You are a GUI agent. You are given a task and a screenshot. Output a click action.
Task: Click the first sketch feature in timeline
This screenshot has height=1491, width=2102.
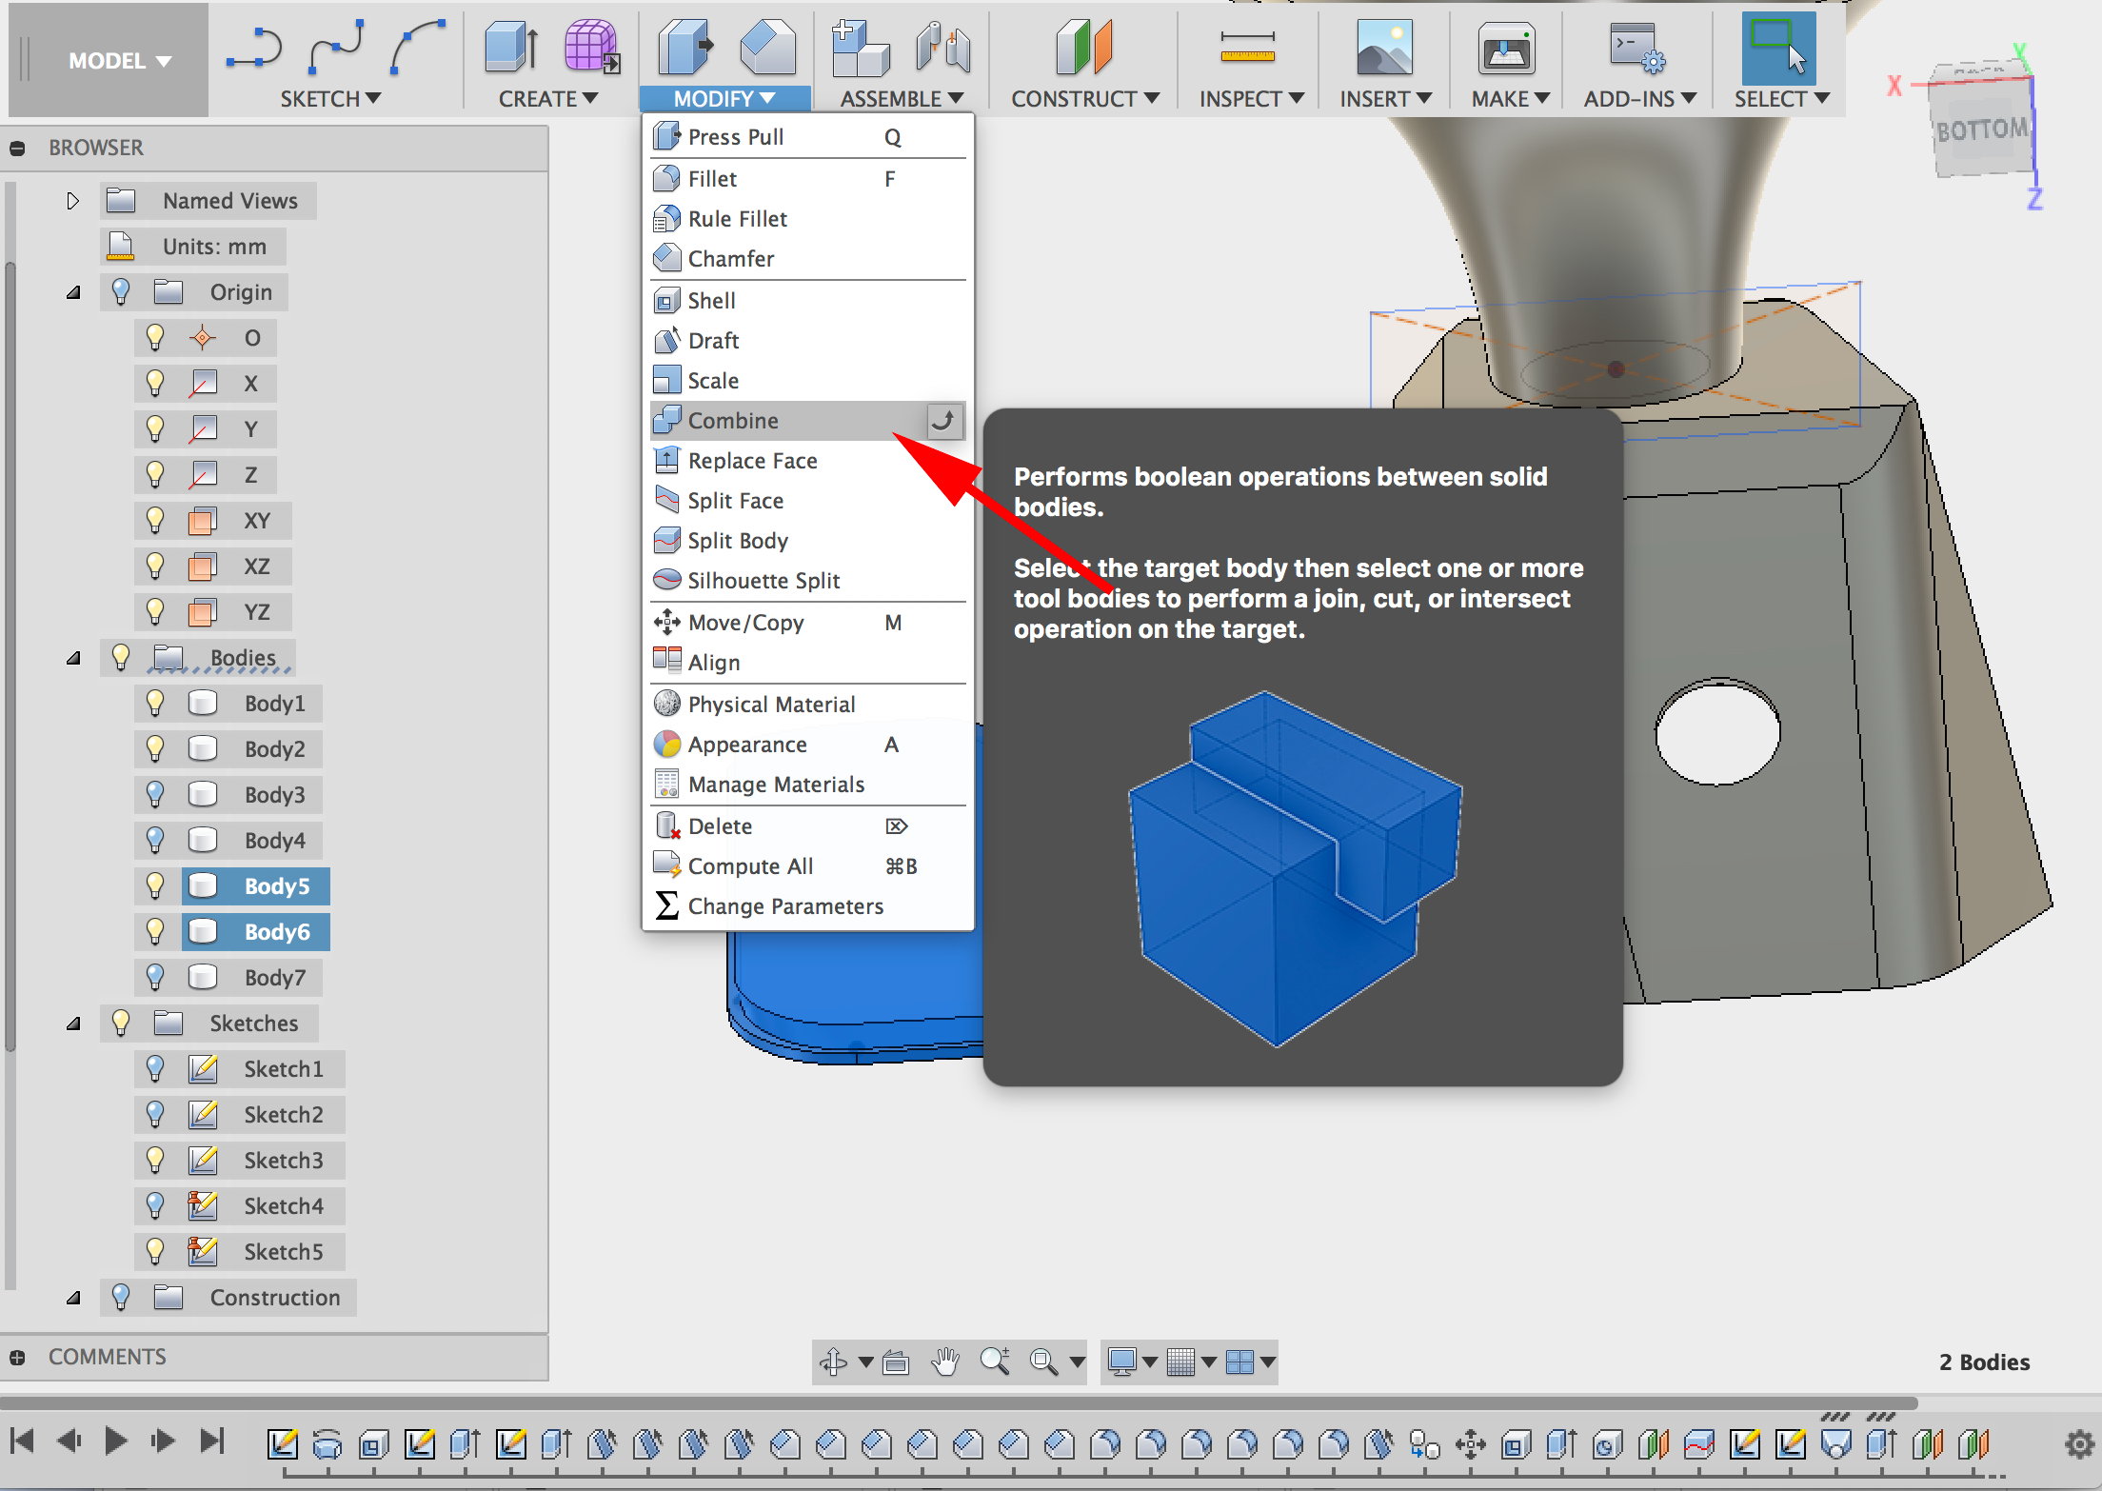(x=282, y=1444)
